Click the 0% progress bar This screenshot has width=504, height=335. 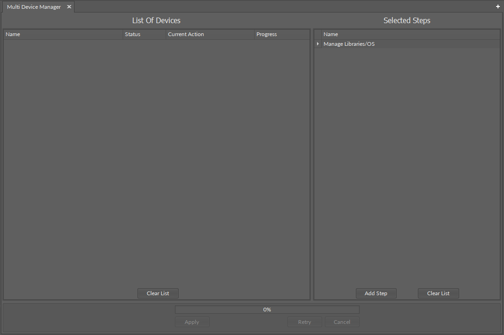pos(267,309)
